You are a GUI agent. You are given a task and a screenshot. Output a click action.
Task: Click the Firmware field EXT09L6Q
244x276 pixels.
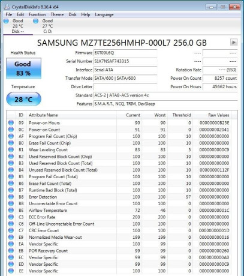pos(125,53)
